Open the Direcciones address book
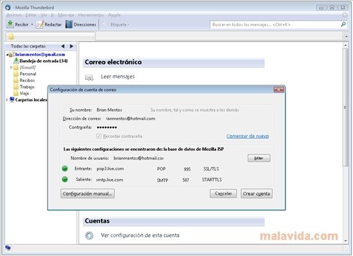This screenshot has width=353, height=256. tap(81, 24)
